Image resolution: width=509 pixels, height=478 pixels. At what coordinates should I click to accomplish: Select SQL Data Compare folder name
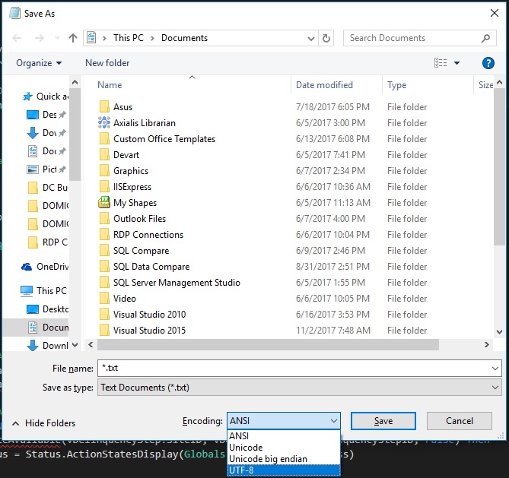tap(151, 267)
